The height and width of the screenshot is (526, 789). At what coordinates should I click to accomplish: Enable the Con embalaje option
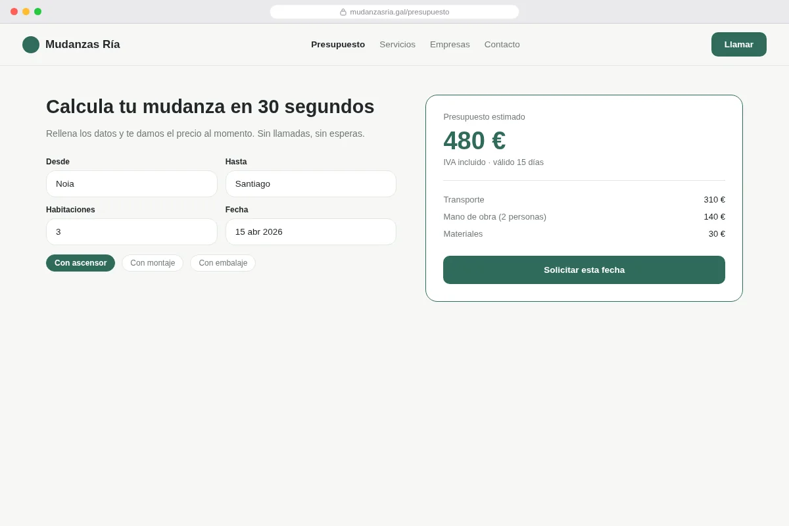[223, 263]
